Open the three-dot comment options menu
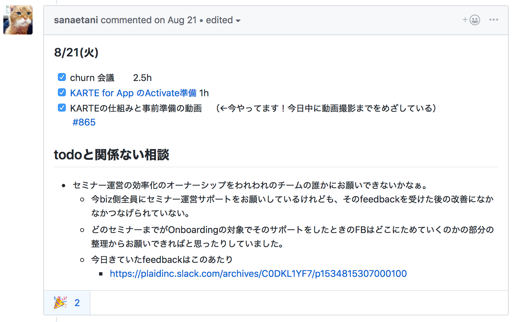Image resolution: width=532 pixels, height=322 pixels. click(494, 20)
